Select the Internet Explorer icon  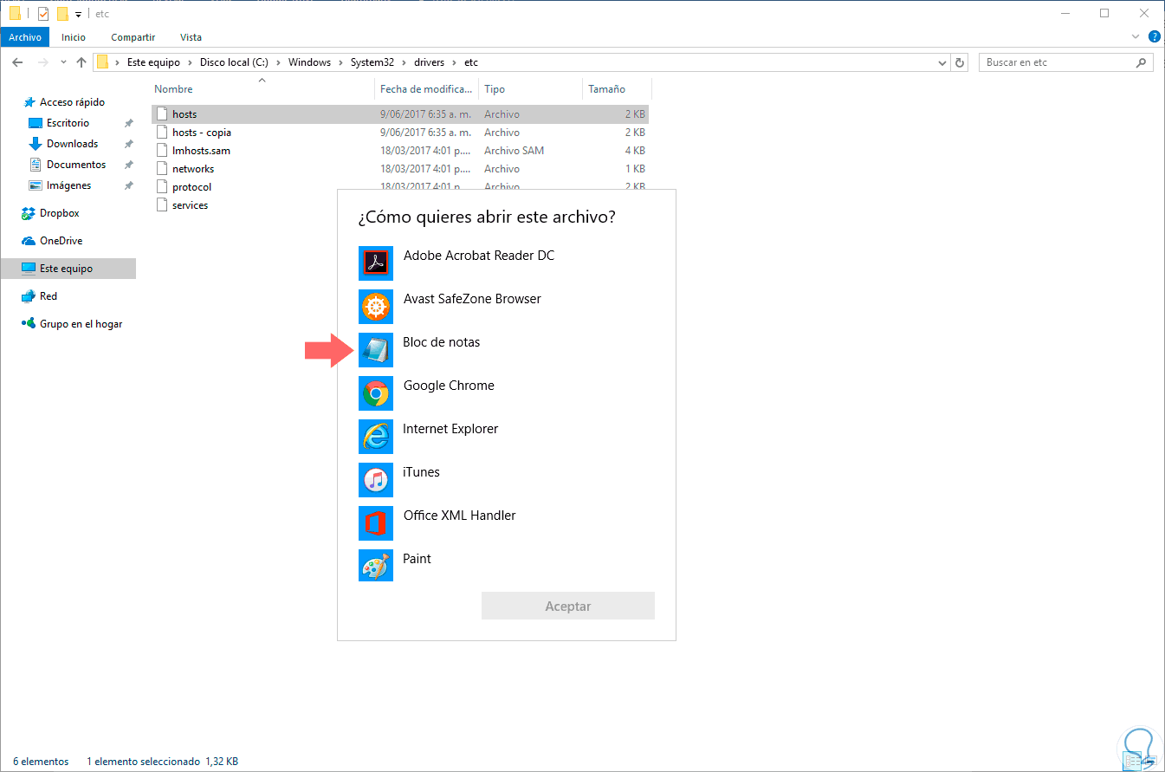tap(376, 437)
